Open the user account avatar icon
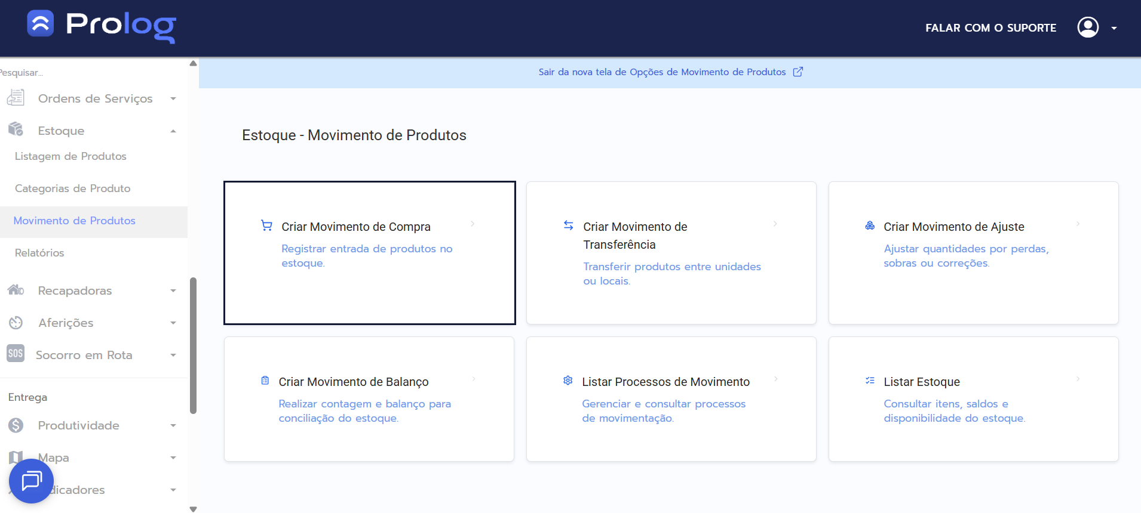 (1087, 27)
